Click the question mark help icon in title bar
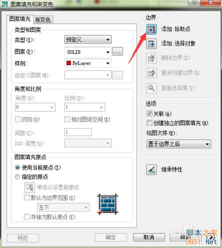This screenshot has width=222, height=248. pyautogui.click(x=194, y=3)
